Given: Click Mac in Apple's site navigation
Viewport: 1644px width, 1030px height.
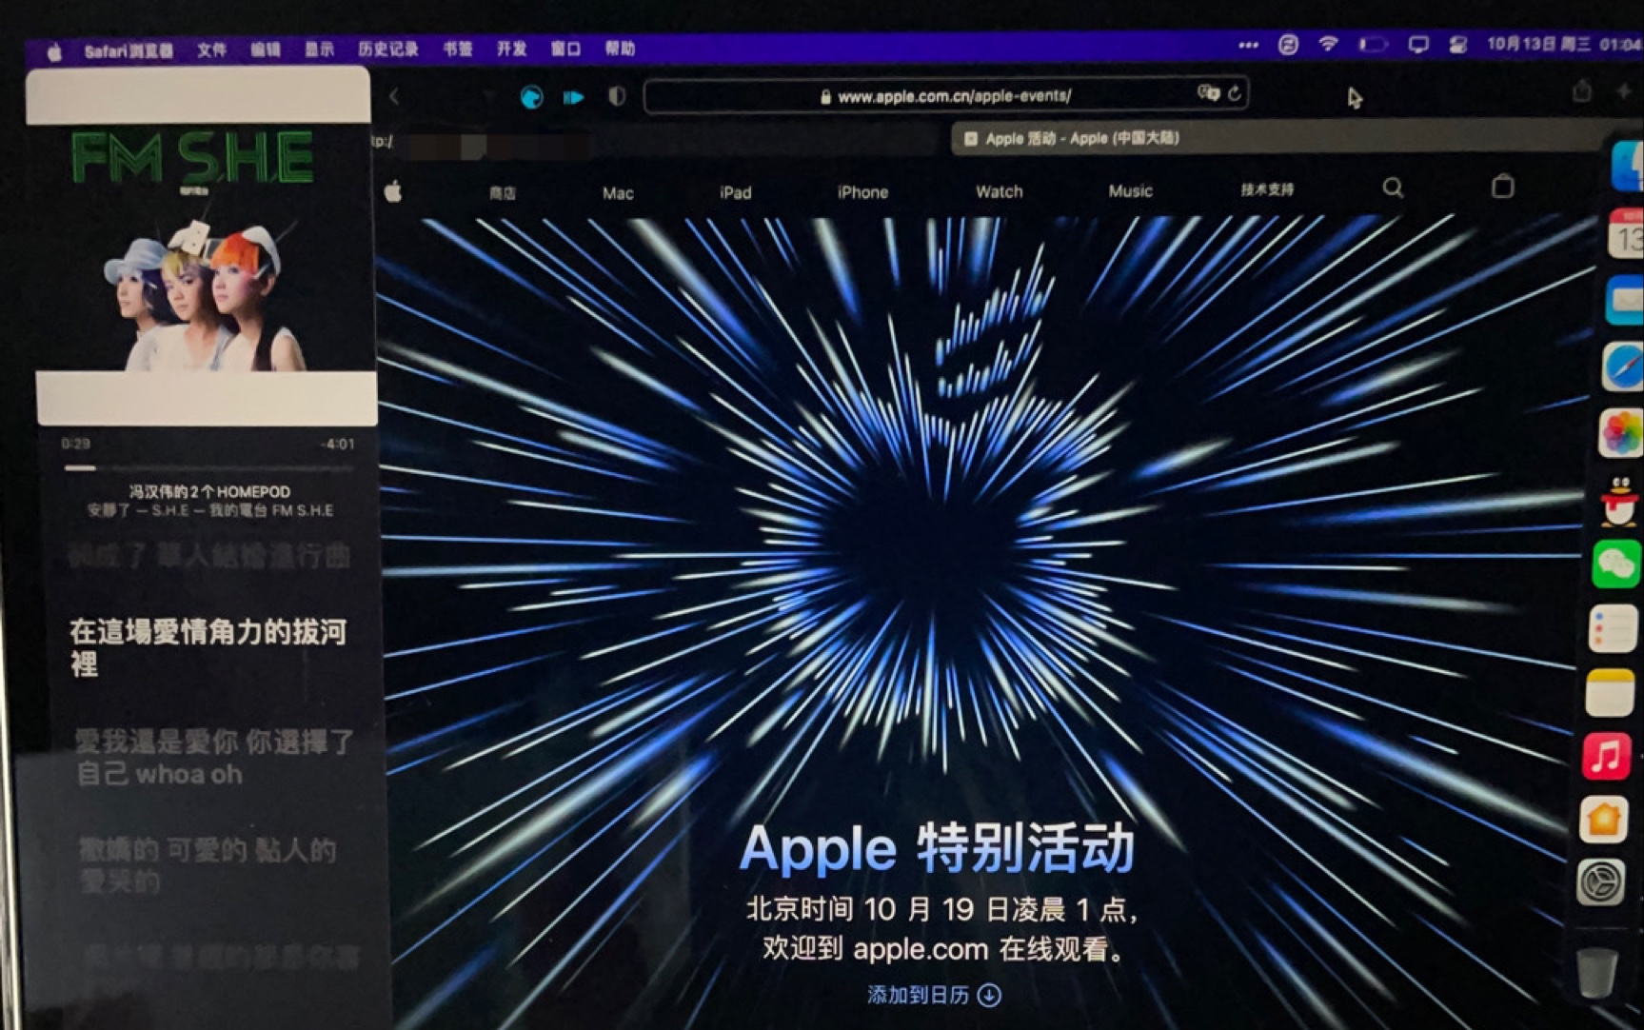Looking at the screenshot, I should click(617, 193).
